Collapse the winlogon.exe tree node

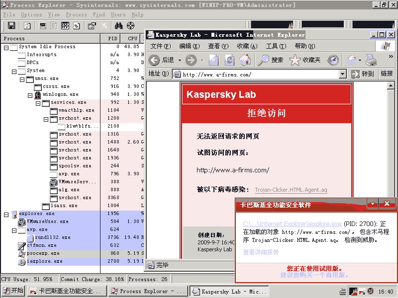30,95
